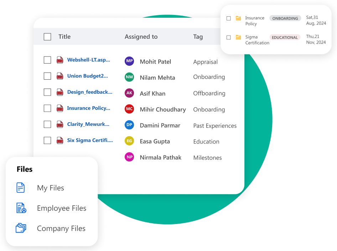Click Easa Gupta's EG avatar badge
Image resolution: width=337 pixels, height=251 pixels.
click(129, 141)
